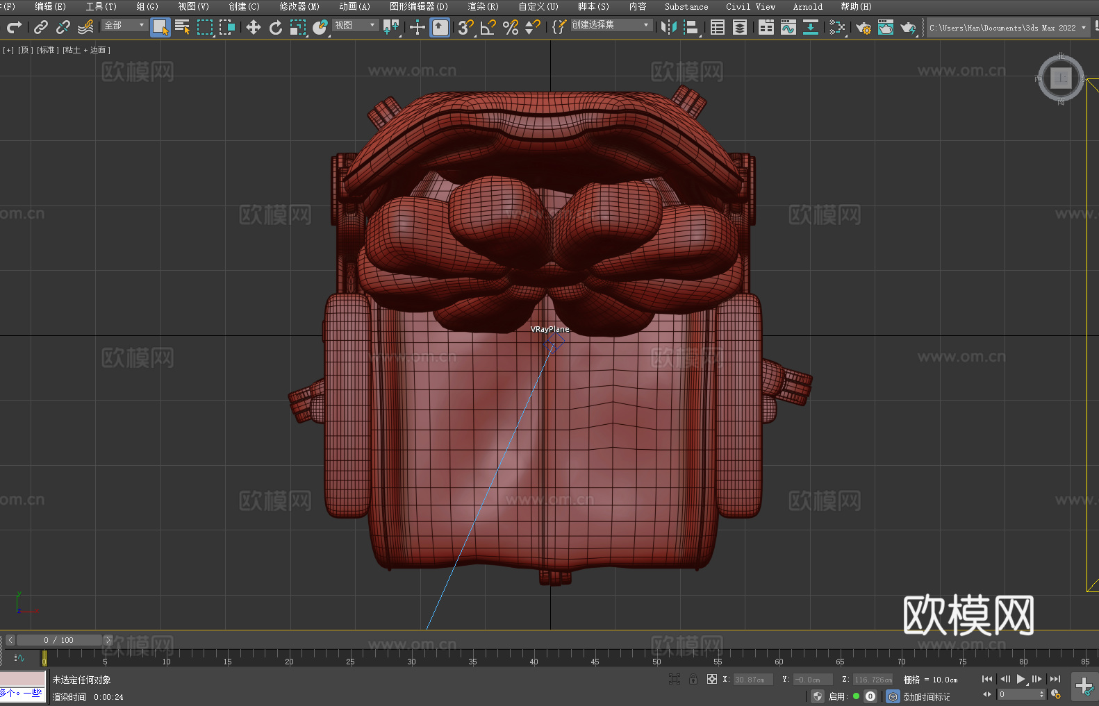This screenshot has height=706, width=1099.
Task: Click Select and Manipulate crosshair icon
Action: click(418, 27)
